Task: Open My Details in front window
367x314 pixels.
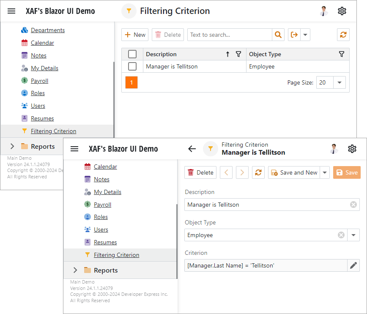Action: (x=107, y=192)
